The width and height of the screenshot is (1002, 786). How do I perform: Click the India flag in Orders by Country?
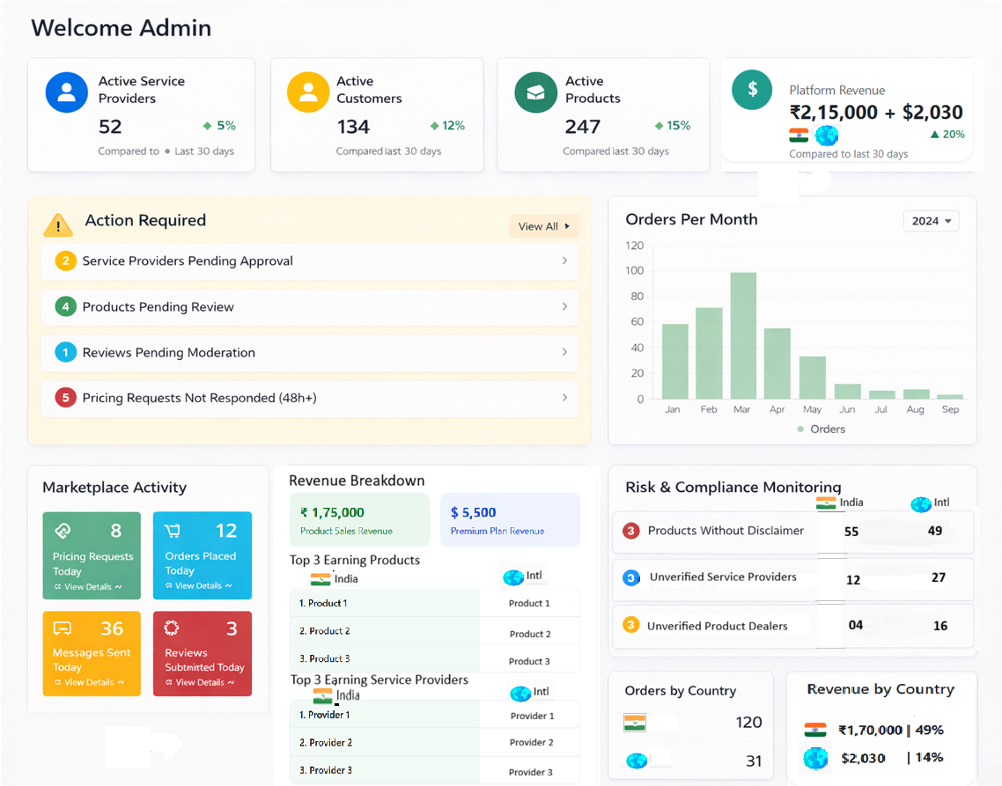pos(635,723)
